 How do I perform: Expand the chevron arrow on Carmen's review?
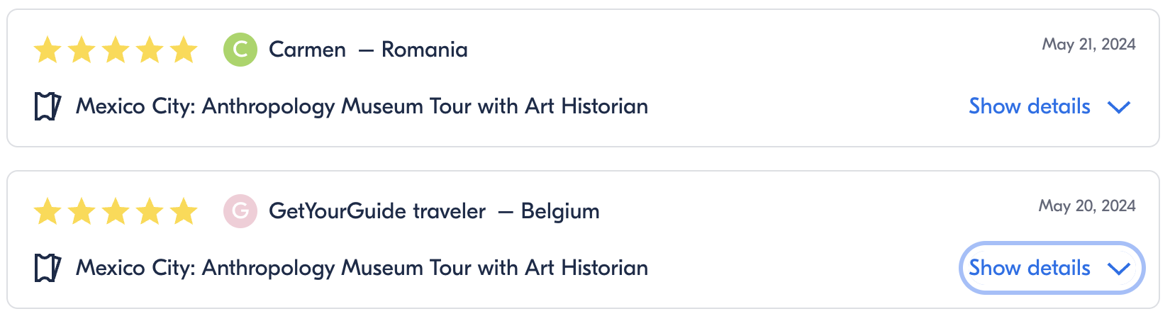point(1118,107)
